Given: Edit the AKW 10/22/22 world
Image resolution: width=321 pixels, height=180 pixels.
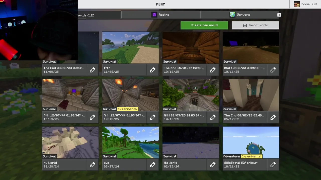Looking at the screenshot, I should coord(273,70).
